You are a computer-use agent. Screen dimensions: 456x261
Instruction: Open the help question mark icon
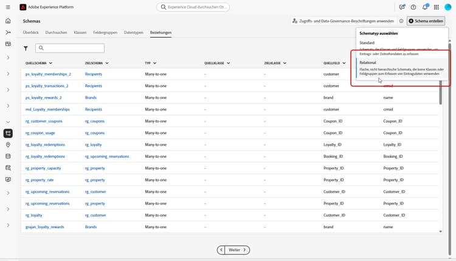413,7
